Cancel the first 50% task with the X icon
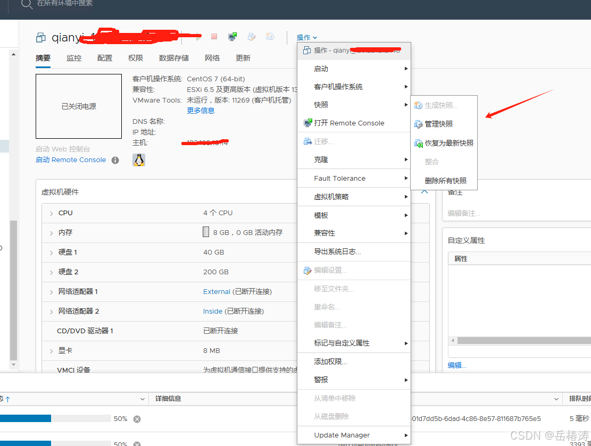The height and width of the screenshot is (446, 591). tap(137, 419)
